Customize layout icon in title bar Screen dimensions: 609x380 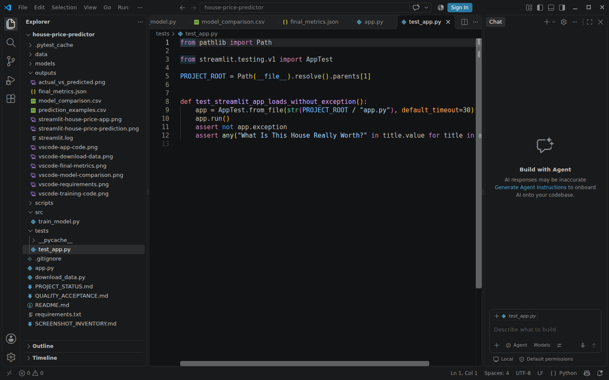529,8
